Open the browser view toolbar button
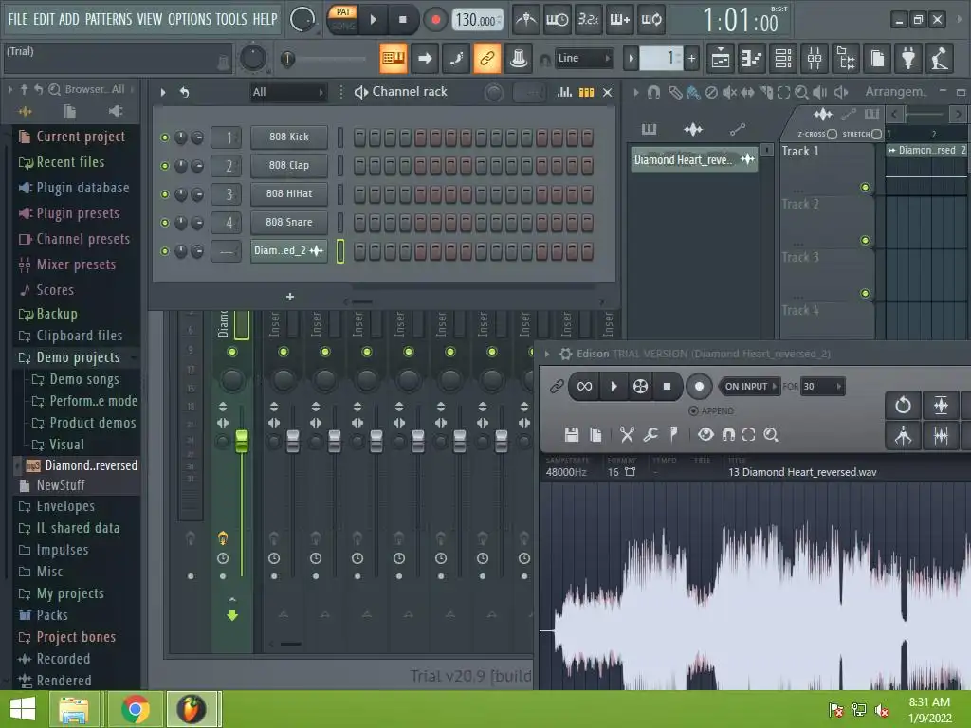Image resolution: width=971 pixels, height=728 pixels. (845, 59)
